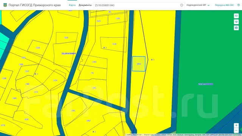Click the Ж 1 zone label right of parcel 843
This screenshot has height=136, width=242.
point(152,60)
